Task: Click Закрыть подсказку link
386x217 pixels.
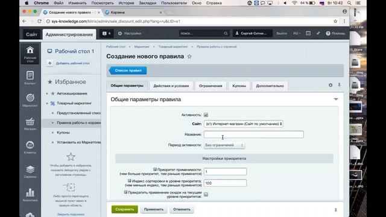Action: pos(71,215)
